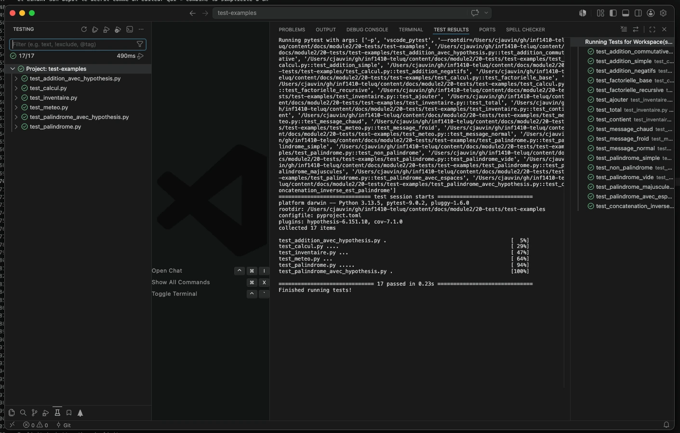The image size is (680, 433).
Task: Click the 17/17 passed tests summary
Action: pyautogui.click(x=23, y=56)
